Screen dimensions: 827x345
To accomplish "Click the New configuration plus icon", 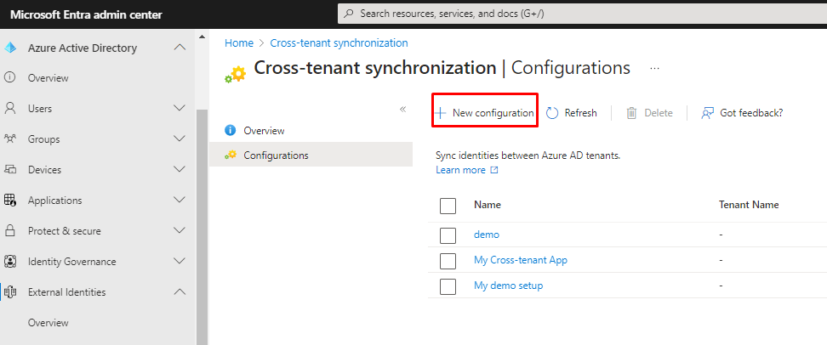I will pos(441,113).
